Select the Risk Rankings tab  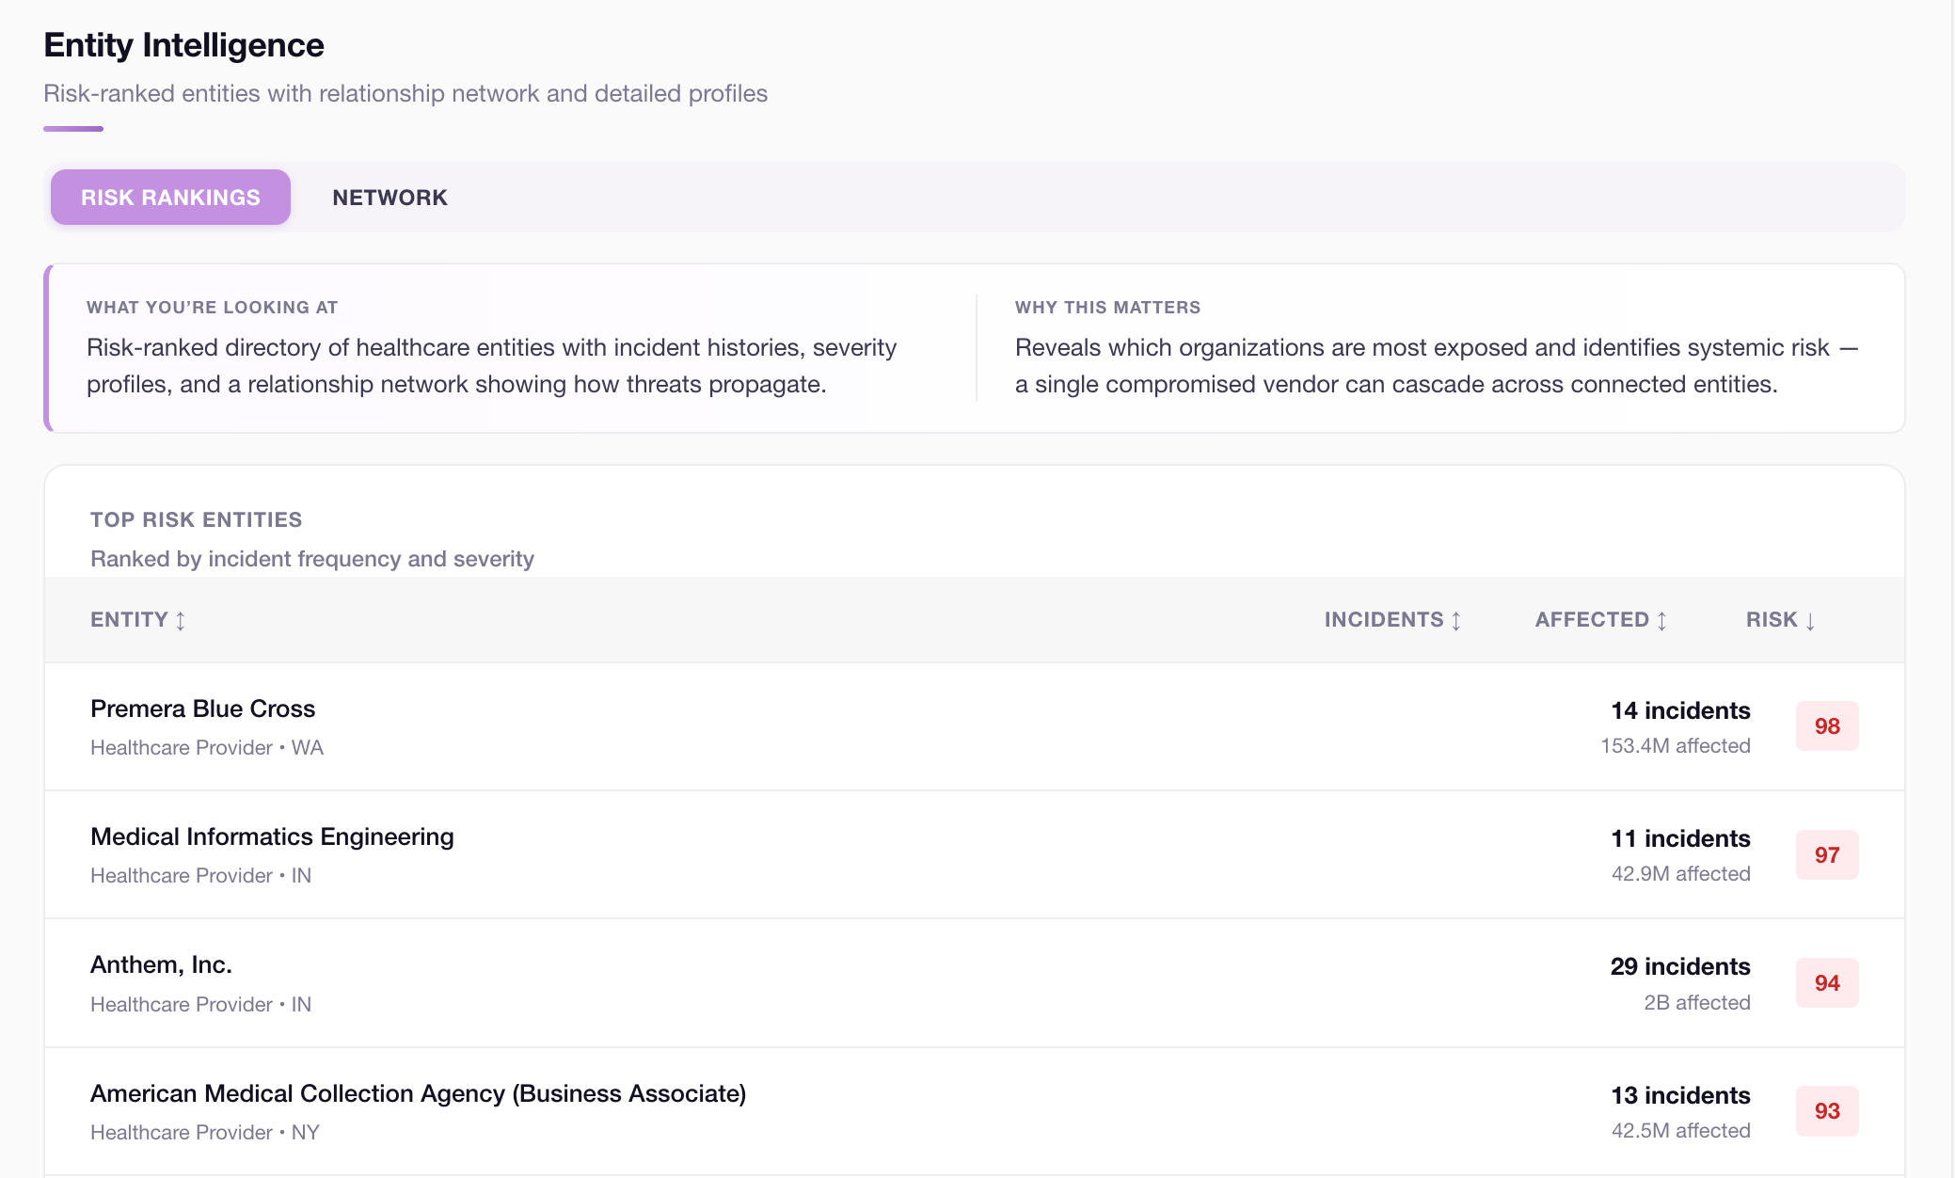tap(170, 198)
